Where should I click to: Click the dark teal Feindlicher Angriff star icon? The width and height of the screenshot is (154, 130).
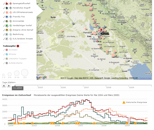click(x=7, y=8)
